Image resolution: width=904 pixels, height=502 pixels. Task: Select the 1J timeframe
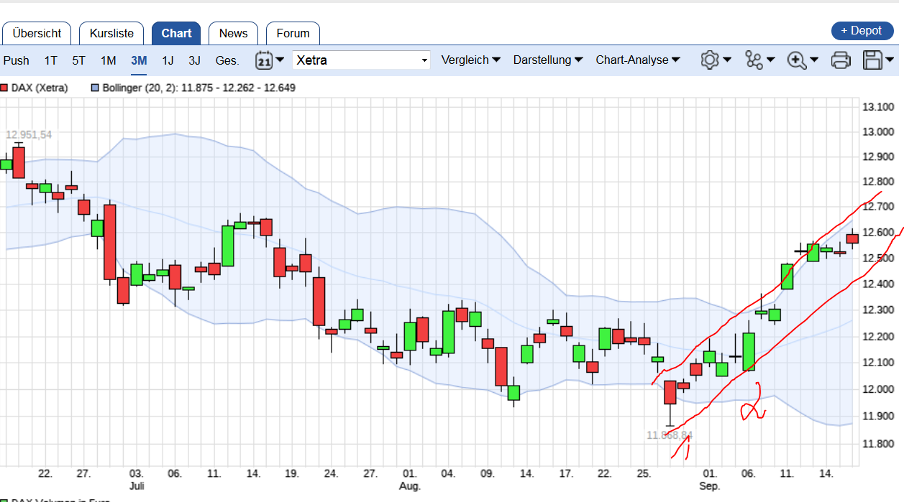coord(168,60)
